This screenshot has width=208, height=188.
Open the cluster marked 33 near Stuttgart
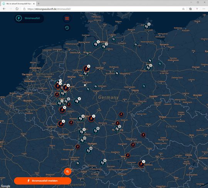[x=89, y=151]
